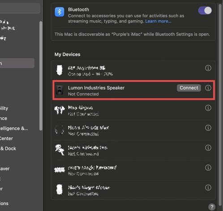The image size is (223, 211).
Task: Open info for the first connected device
Action: [x=208, y=68]
